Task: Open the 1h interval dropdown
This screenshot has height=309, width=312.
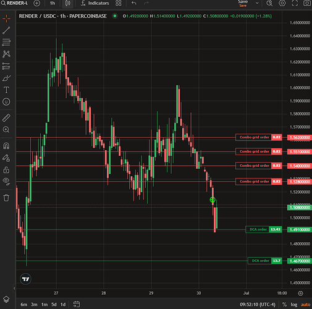Action: (x=53, y=3)
